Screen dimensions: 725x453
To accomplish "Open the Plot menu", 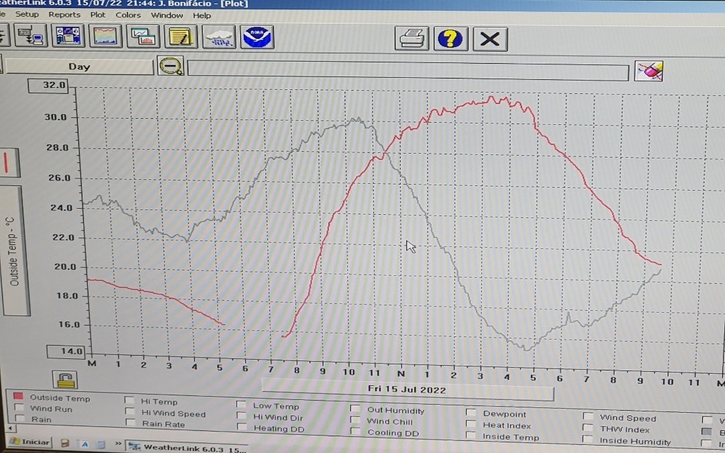I will 97,15.
